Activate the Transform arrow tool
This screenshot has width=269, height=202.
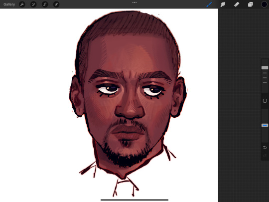pos(56,4)
